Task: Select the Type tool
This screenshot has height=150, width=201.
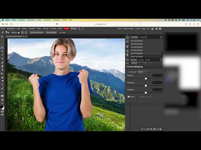Action: pyautogui.click(x=2, y=85)
